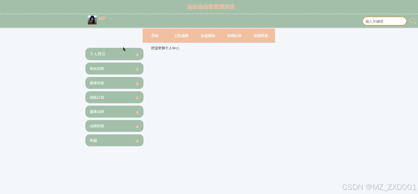
Task: Open the 比赛结果 navigation tab
Action: pyautogui.click(x=261, y=36)
